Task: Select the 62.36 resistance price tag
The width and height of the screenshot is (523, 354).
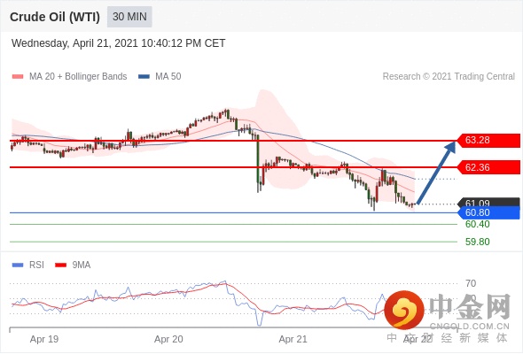Action: [488, 167]
